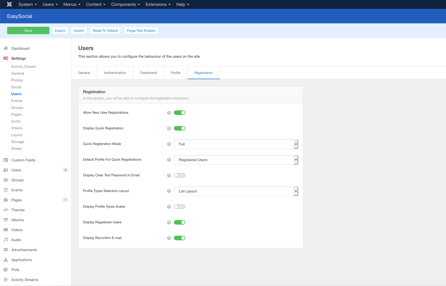
Task: Open Quick Registration Mode dropdown
Action: point(236,144)
